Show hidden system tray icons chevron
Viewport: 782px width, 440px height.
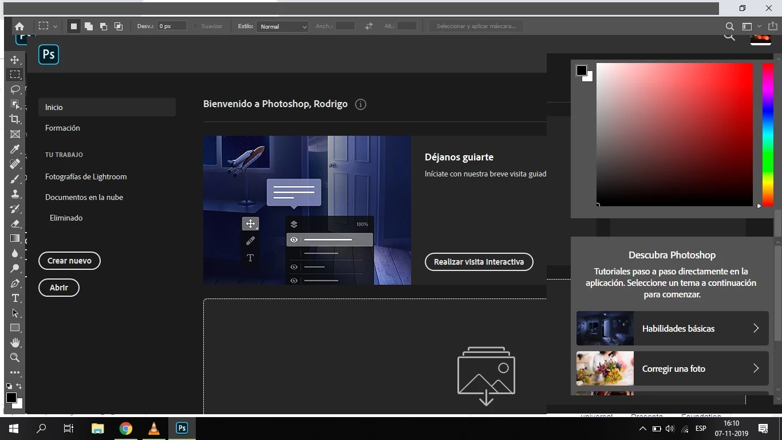coord(642,429)
